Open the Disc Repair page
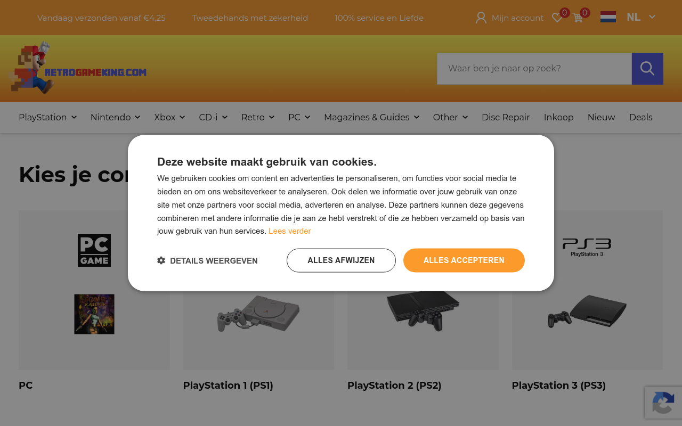The image size is (682, 426). (506, 117)
